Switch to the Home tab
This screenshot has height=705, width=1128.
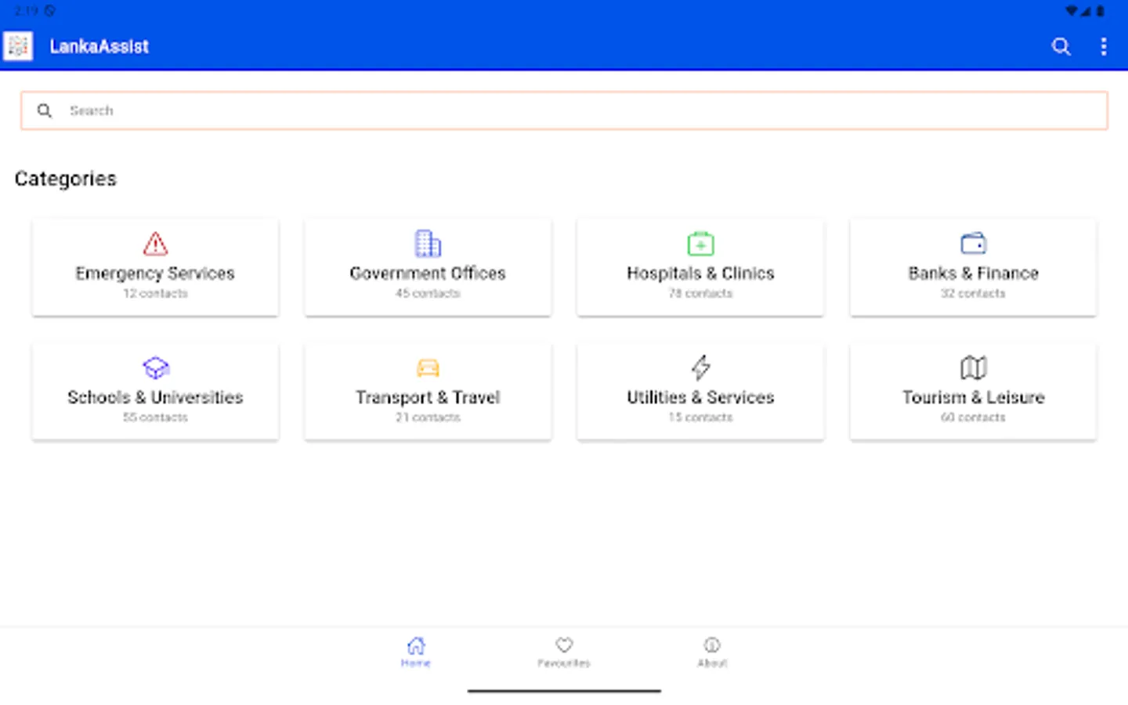[x=416, y=652]
